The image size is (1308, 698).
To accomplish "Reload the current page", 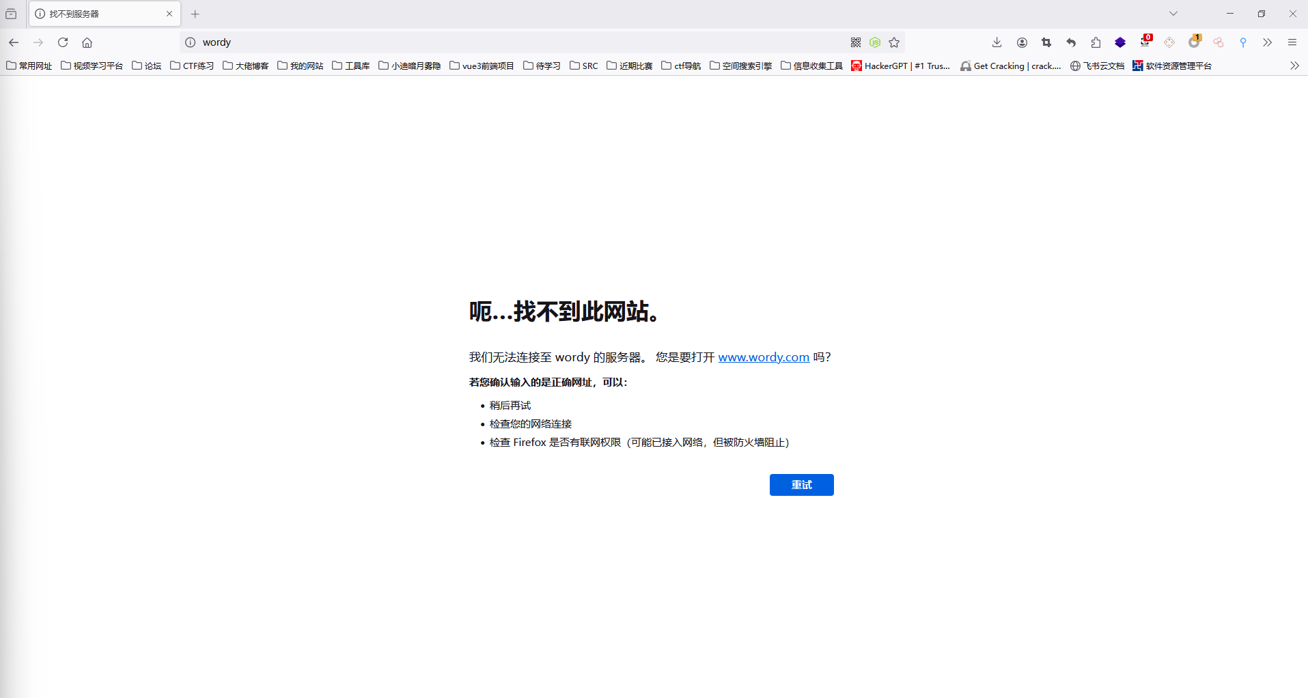I will click(63, 42).
